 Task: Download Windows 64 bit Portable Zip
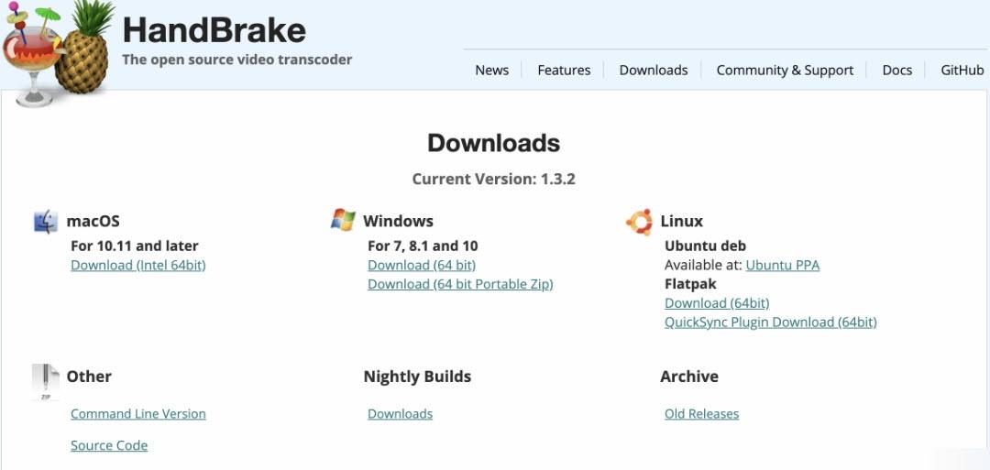pos(460,284)
